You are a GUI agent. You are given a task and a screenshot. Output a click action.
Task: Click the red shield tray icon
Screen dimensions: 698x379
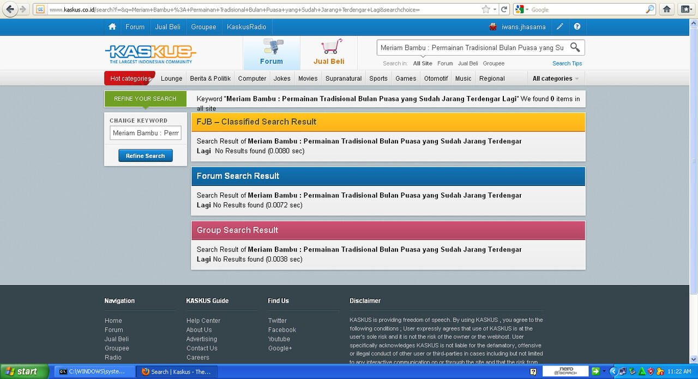[x=651, y=371]
